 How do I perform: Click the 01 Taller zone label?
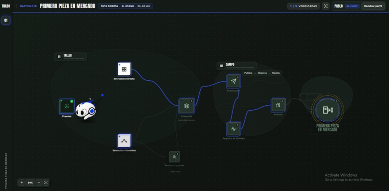point(70,57)
